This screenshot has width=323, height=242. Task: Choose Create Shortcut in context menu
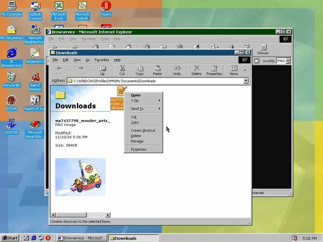tap(144, 130)
